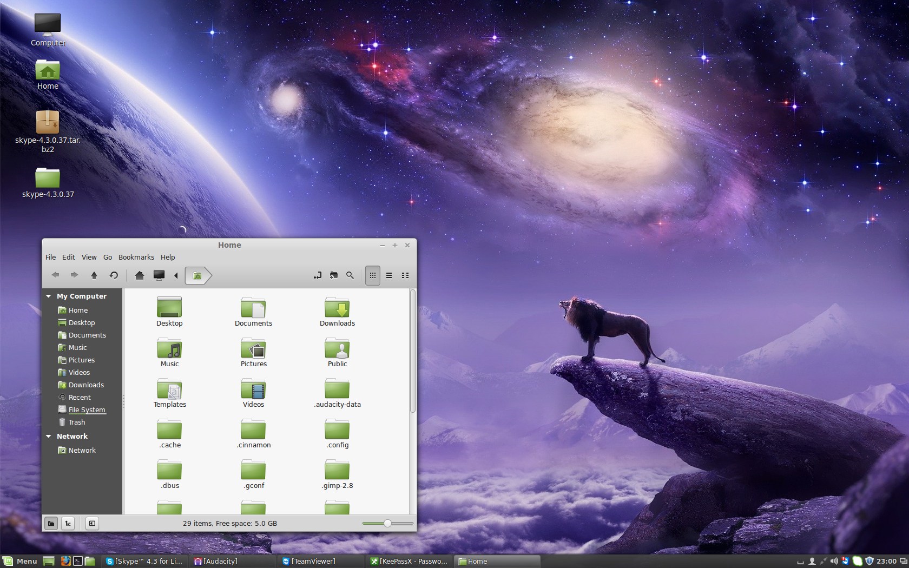Select the Documents folder icon
The height and width of the screenshot is (568, 909).
253,311
